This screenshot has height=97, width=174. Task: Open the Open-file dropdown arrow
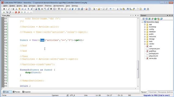pyautogui.click(x=101, y=9)
